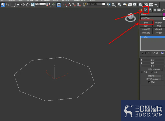Click the 车削 (Lathe) modifier button

pyautogui.click(x=159, y=26)
